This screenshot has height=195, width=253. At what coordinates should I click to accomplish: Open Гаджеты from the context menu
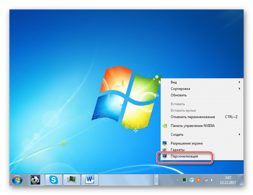click(x=202, y=150)
